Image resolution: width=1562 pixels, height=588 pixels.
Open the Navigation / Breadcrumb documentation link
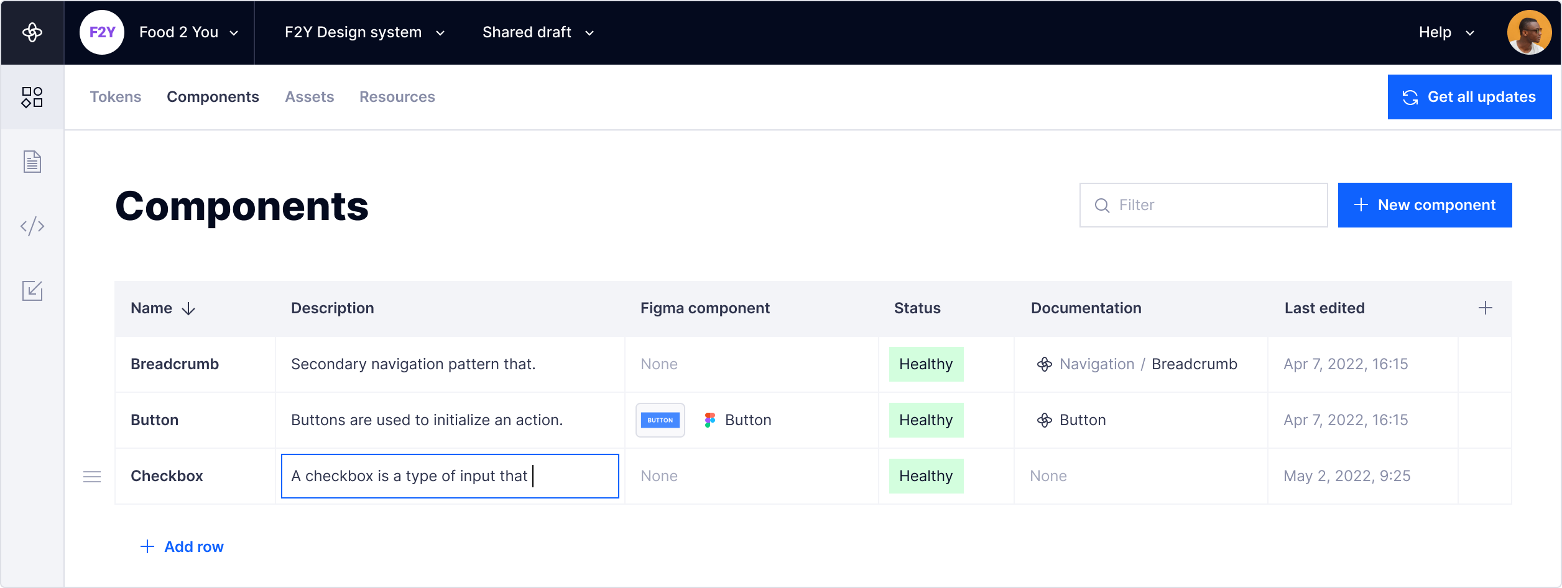pos(1137,364)
